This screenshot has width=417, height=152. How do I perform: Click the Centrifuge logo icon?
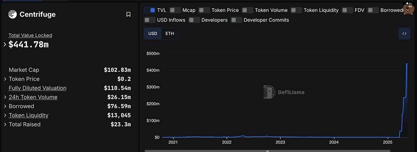pos(13,14)
